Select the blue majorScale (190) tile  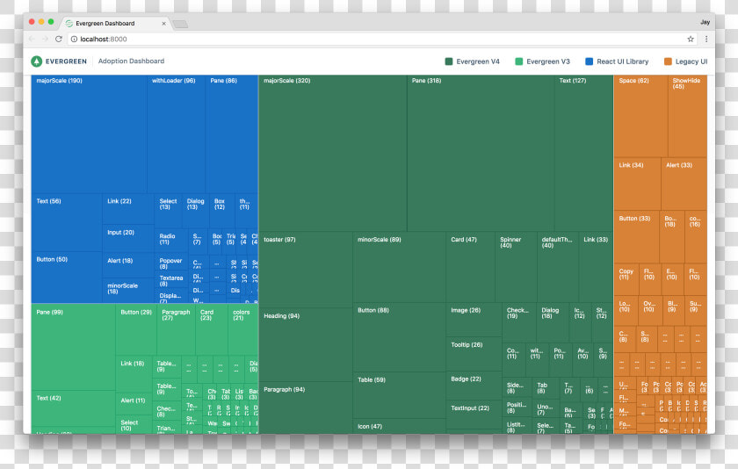click(x=89, y=133)
